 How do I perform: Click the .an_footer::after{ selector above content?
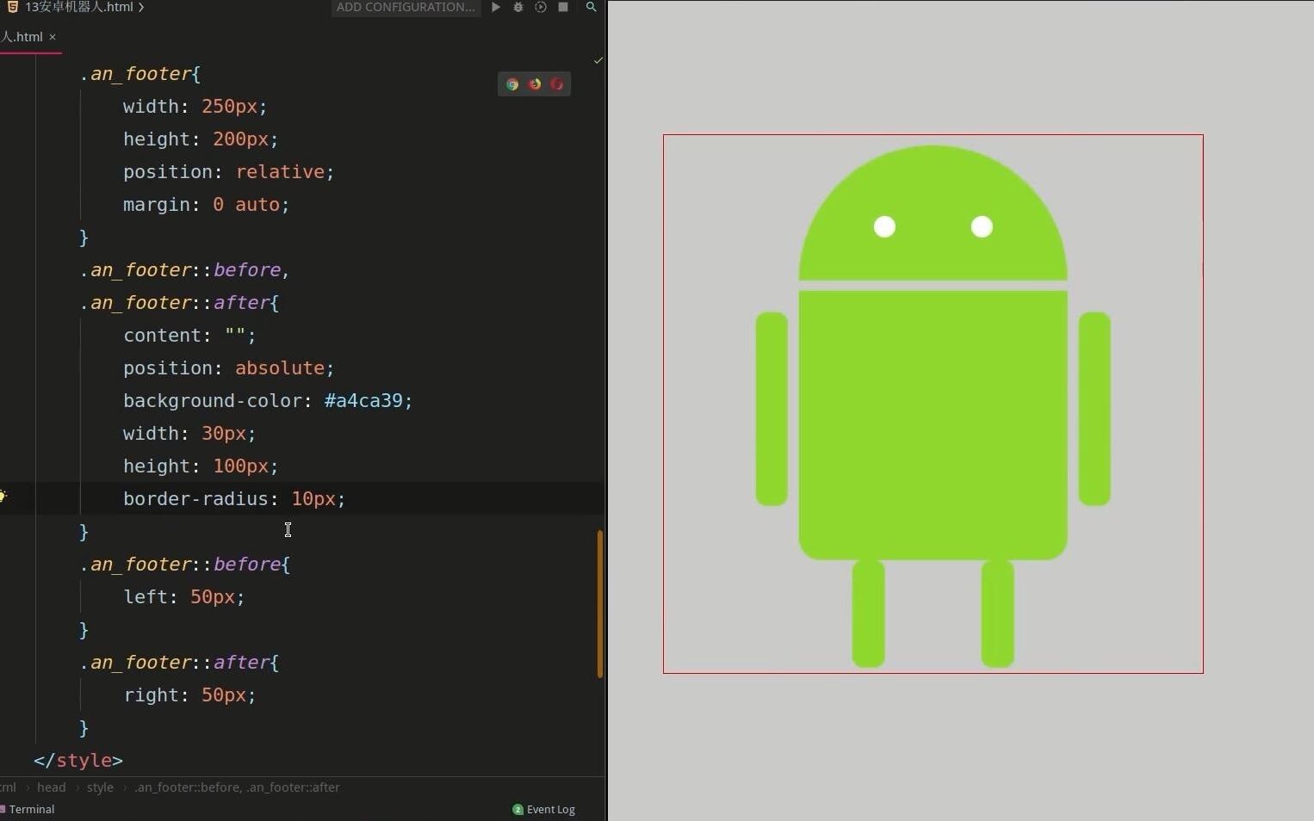coord(179,303)
